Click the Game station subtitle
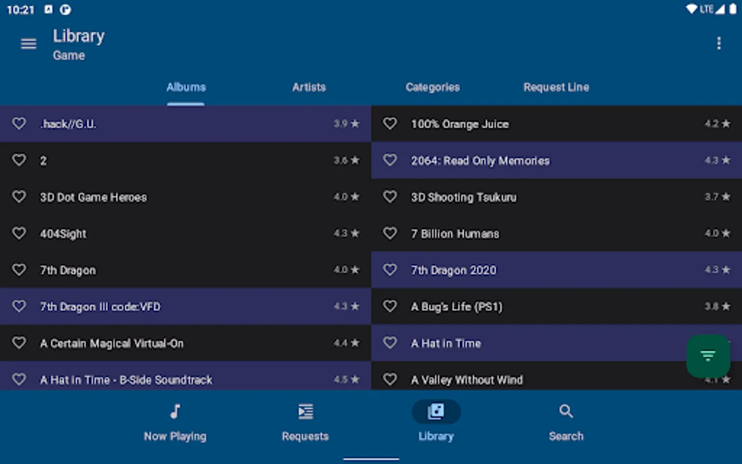The image size is (742, 464). (x=69, y=56)
